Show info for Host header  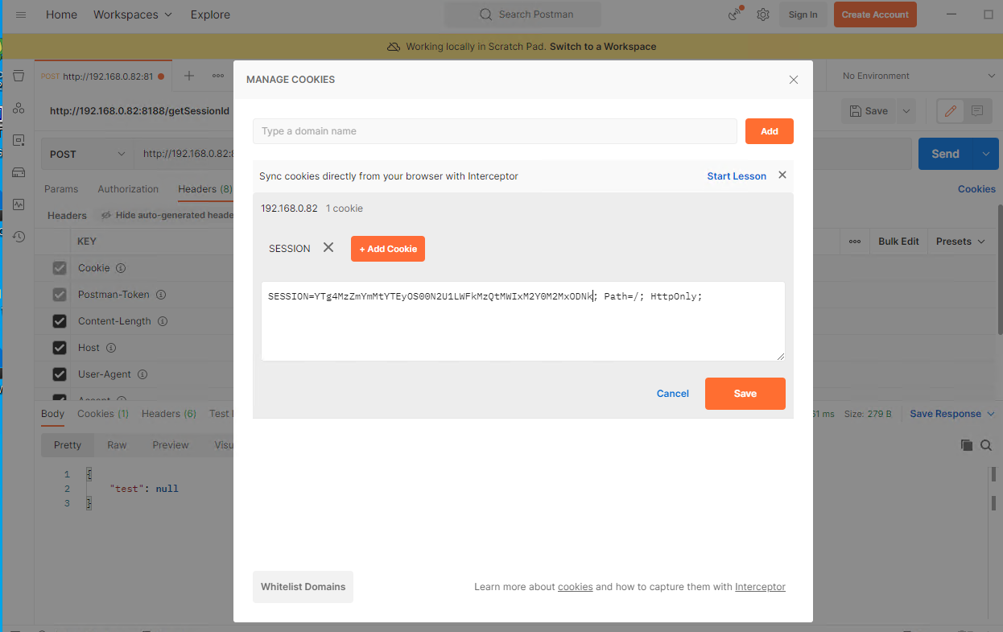point(111,348)
